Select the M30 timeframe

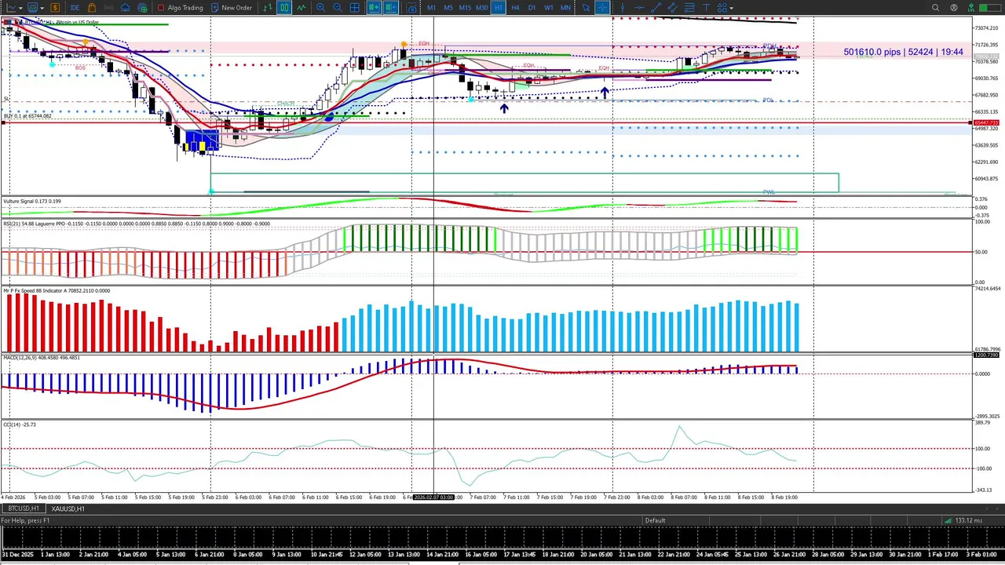(x=481, y=8)
